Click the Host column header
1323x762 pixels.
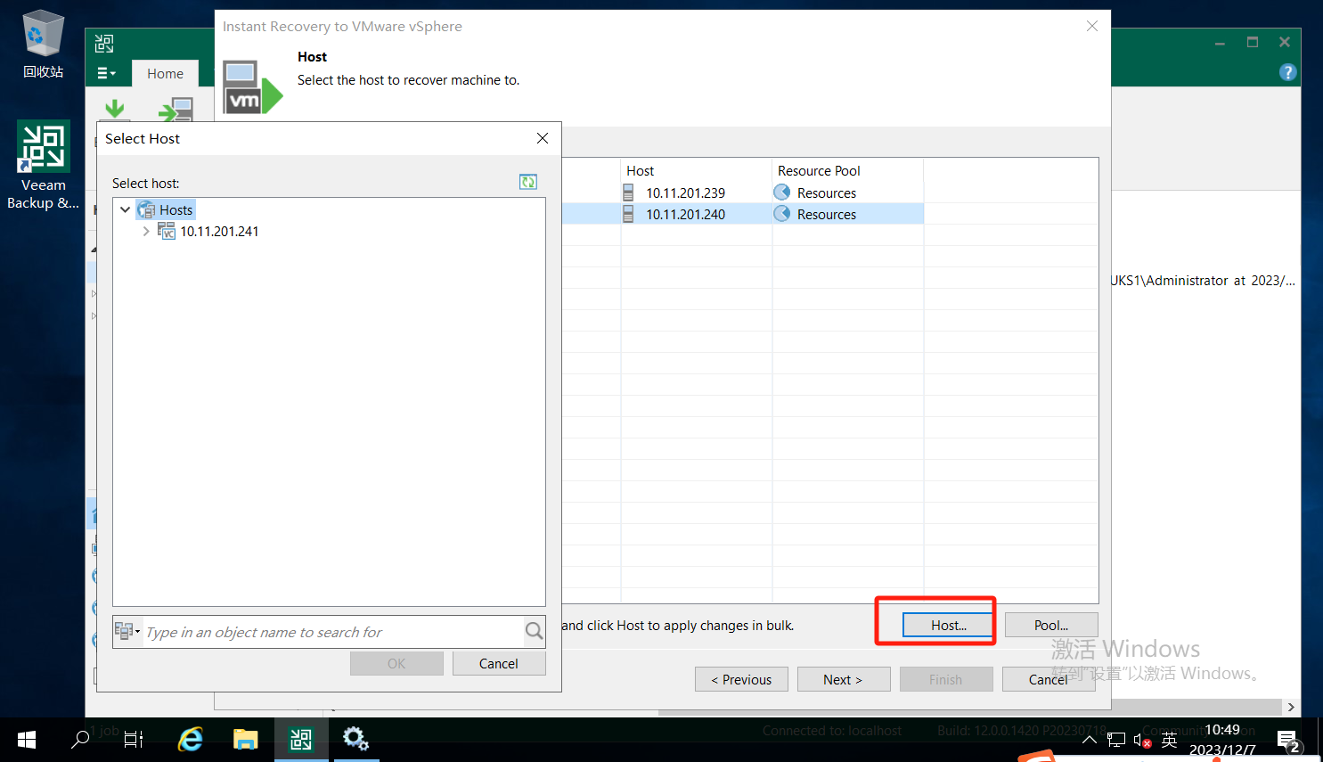point(696,170)
